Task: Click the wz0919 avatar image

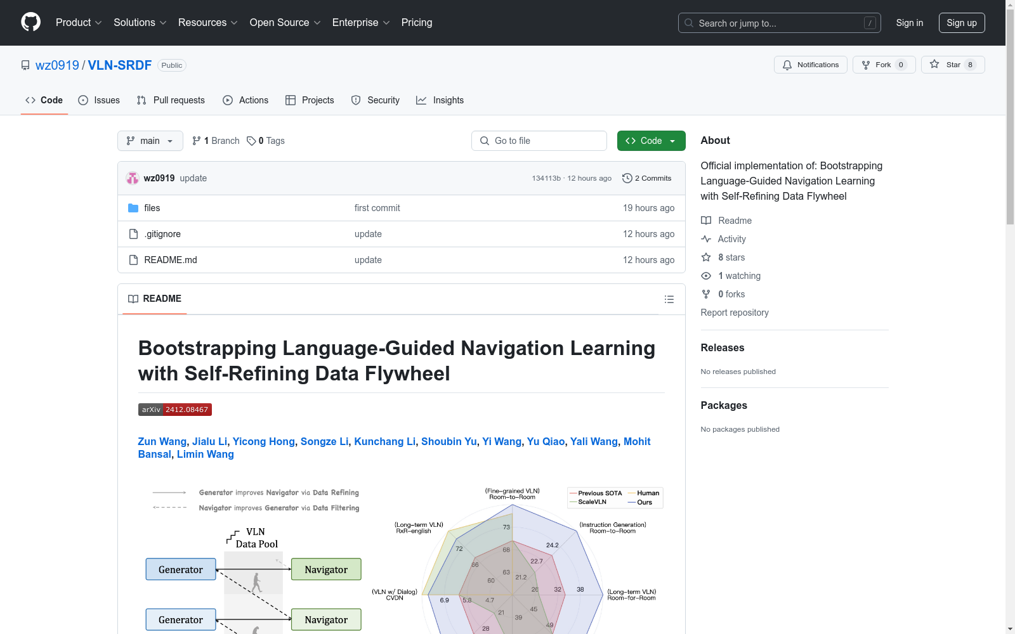Action: 133,178
